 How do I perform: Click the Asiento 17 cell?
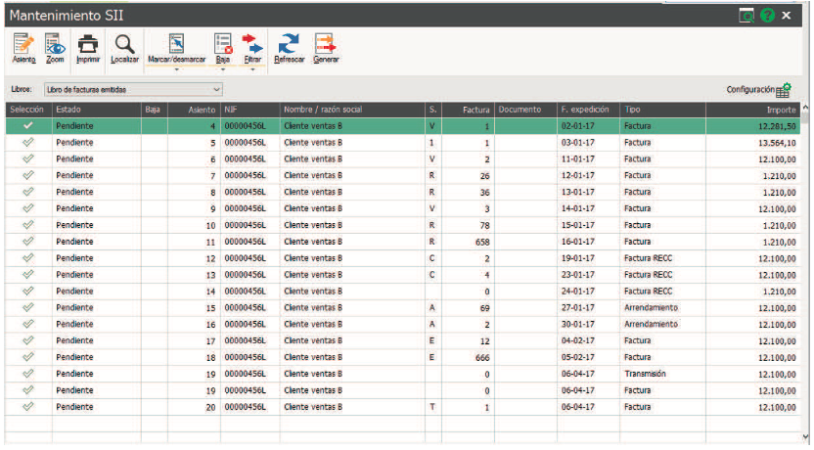coord(194,341)
